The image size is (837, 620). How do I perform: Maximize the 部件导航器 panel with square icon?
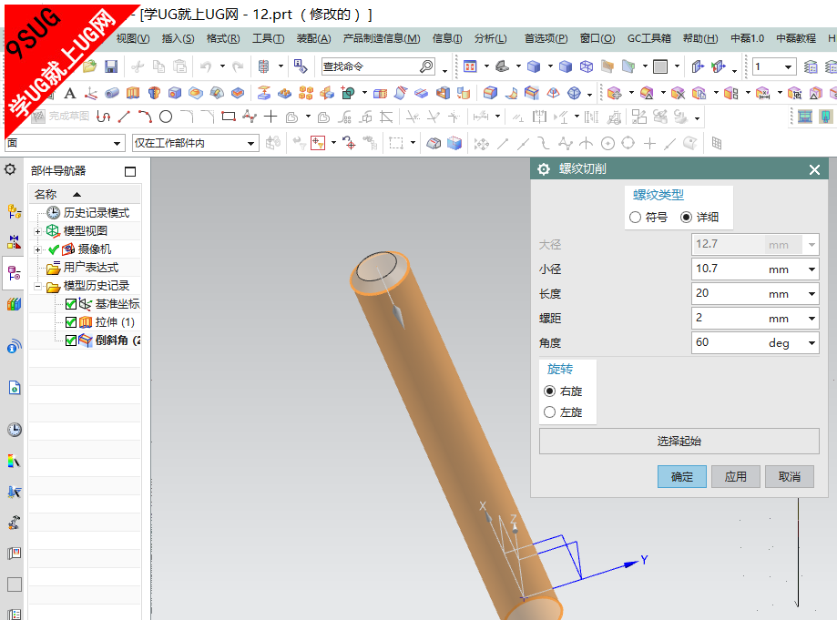129,171
